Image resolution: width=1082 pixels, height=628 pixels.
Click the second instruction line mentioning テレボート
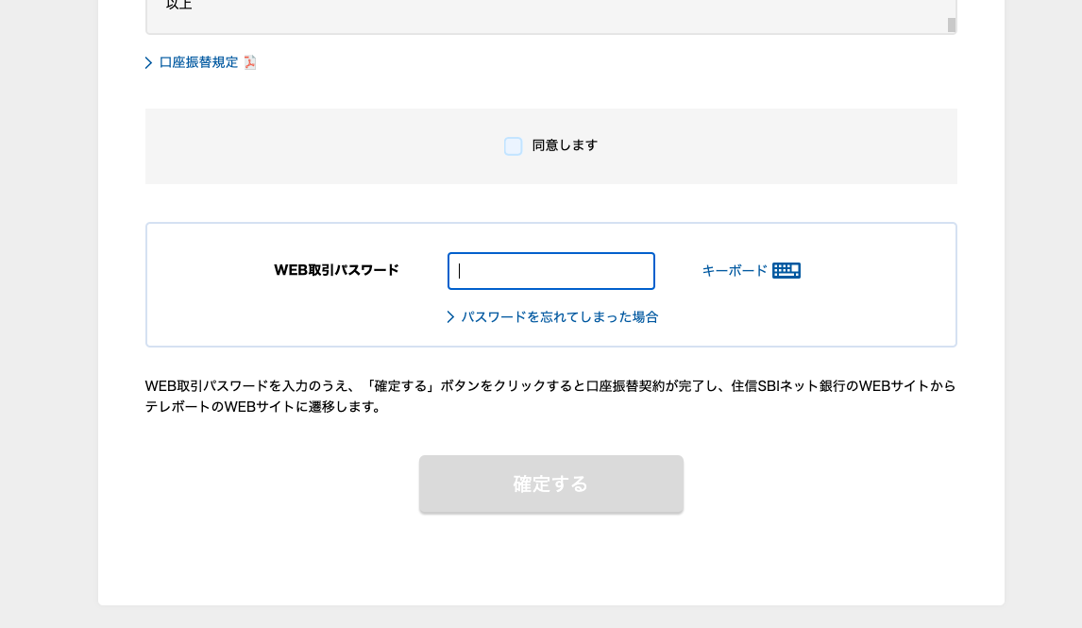(263, 407)
